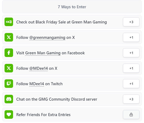Claim +1 for following MDee14 on Twitch
This screenshot has height=123, width=144.
click(131, 84)
